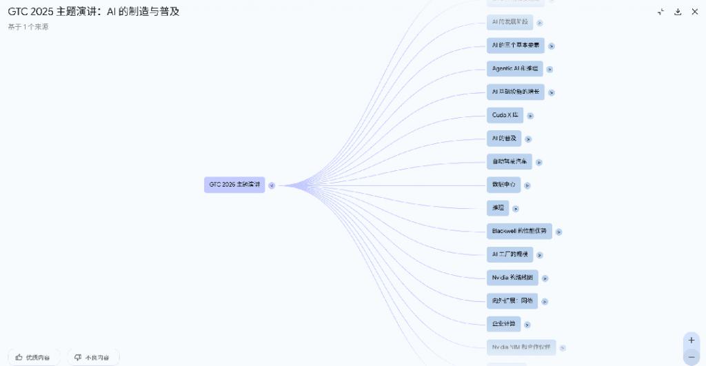706x366 pixels.
Task: Select the Blackwell node
Action: [519, 231]
